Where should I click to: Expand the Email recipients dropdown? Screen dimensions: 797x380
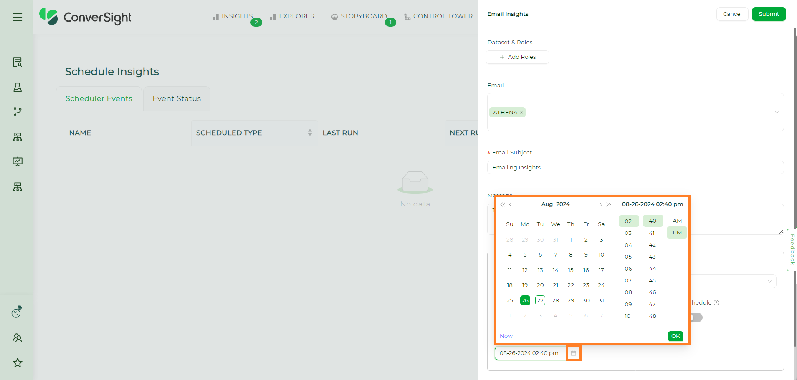click(x=777, y=112)
